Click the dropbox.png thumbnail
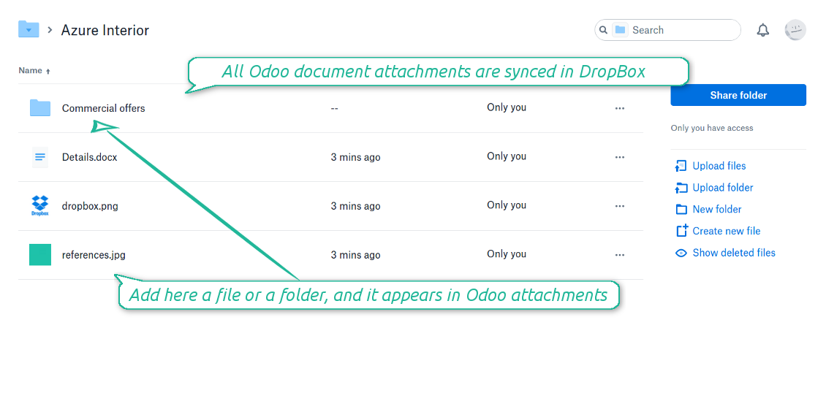This screenshot has height=404, width=826. 40,206
